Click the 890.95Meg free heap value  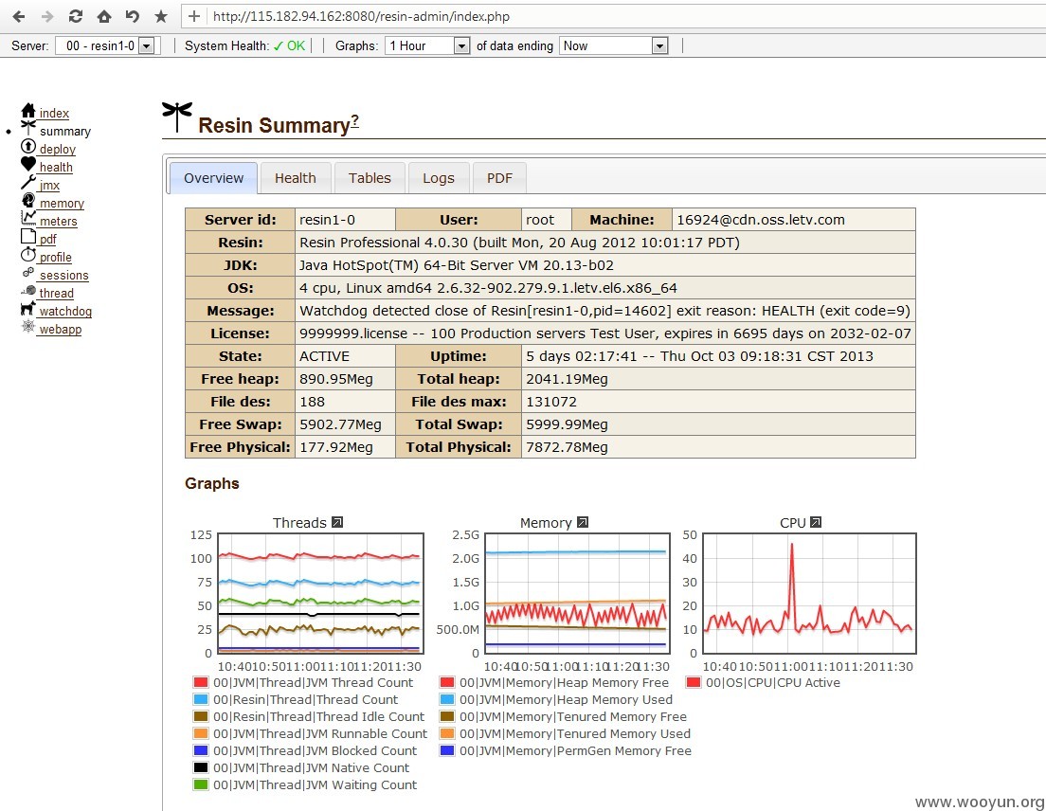coord(336,379)
